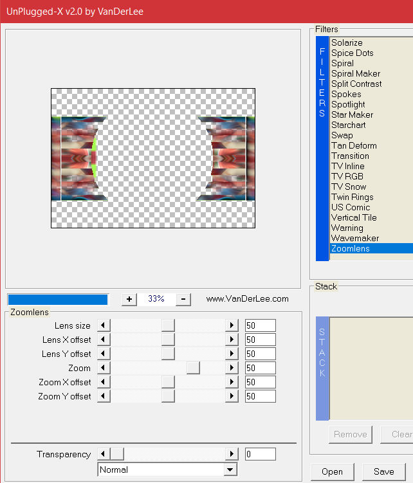Screen dimensions: 413x483
Task: Click right arrow of Zoom slider
Action: (232, 368)
